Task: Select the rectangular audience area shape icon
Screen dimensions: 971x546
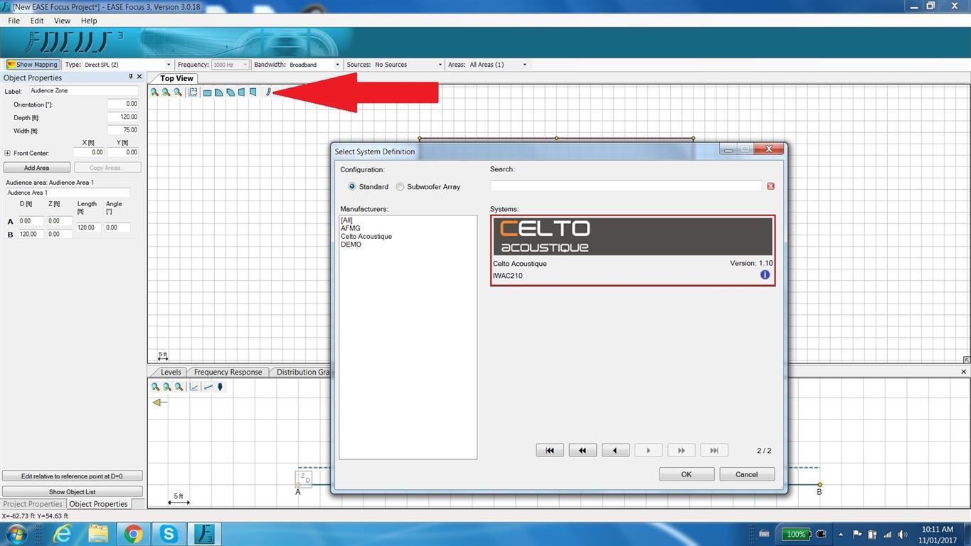Action: point(207,92)
